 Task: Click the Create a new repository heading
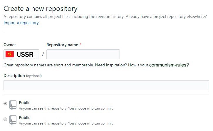[41, 9]
